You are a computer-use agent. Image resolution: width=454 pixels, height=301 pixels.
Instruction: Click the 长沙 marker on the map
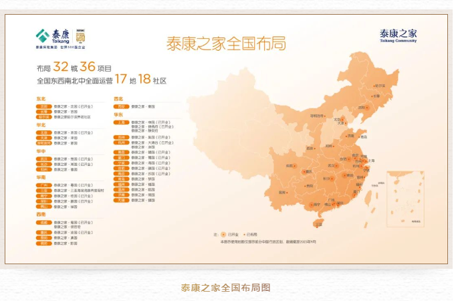pos(332,179)
